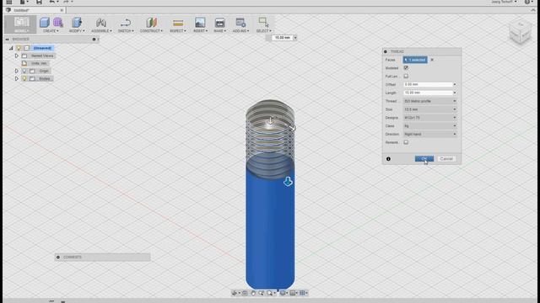Click the Assemble joint icon
The width and height of the screenshot is (540, 303).
tap(101, 23)
